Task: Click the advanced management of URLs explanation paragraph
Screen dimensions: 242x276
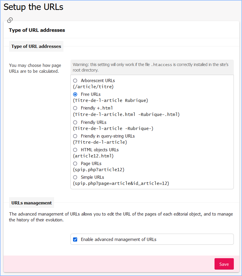Action: pos(121,217)
